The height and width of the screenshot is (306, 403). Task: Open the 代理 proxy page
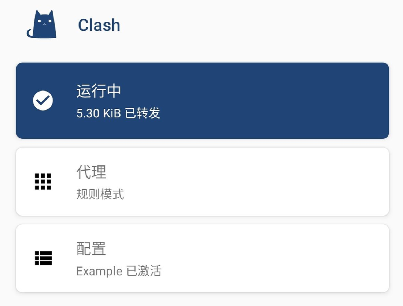click(91, 172)
